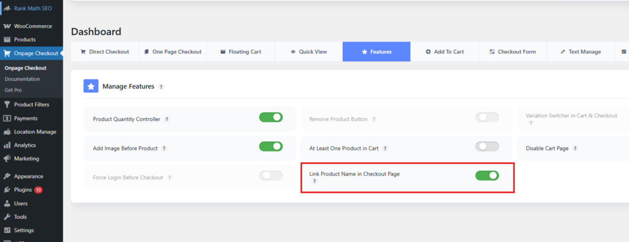
Task: Click the Payments dollar icon in sidebar
Action: (x=7, y=119)
